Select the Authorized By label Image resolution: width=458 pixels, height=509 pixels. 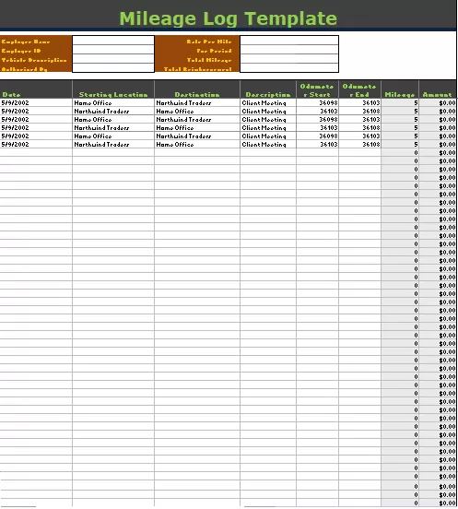pyautogui.click(x=24, y=69)
